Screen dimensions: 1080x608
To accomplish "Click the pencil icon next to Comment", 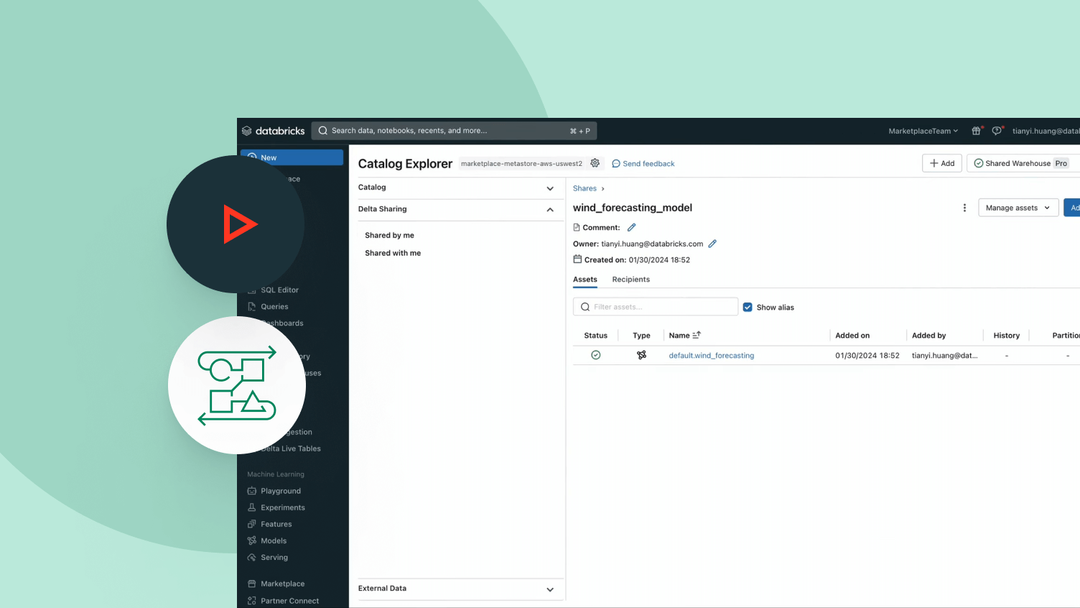I will (631, 227).
